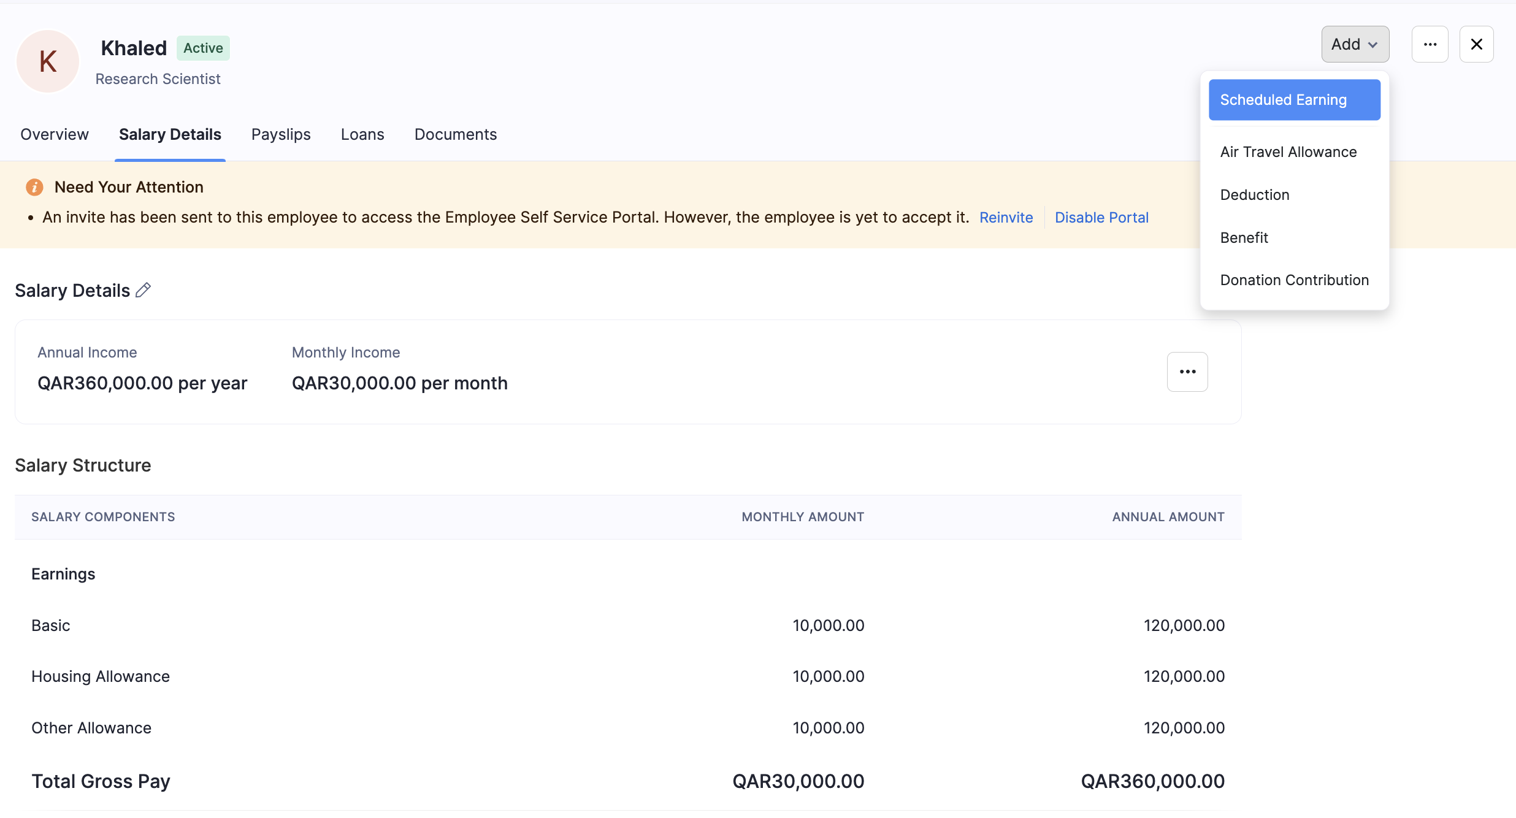Select Benefit from the Add options

coord(1244,237)
